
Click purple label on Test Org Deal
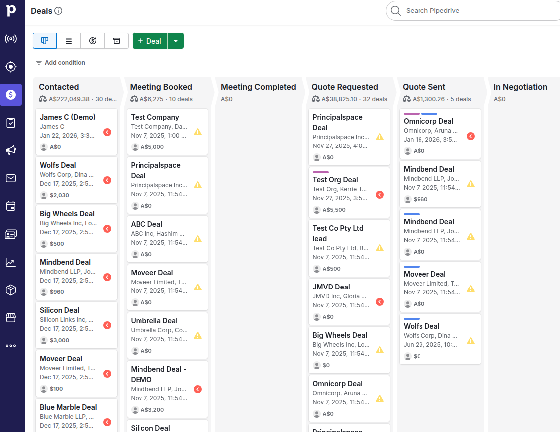coord(321,172)
